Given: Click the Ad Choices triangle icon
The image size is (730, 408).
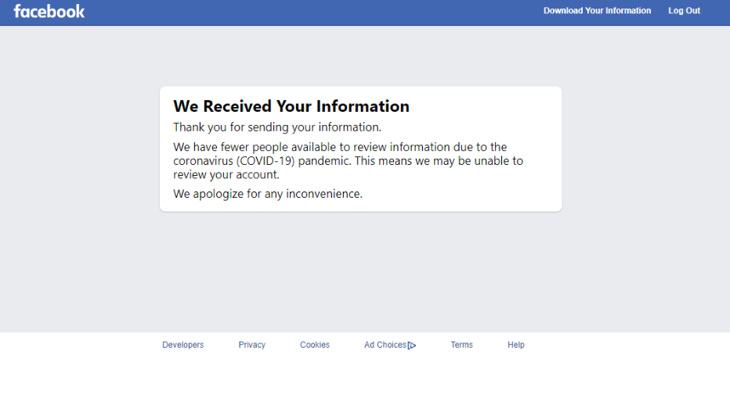Looking at the screenshot, I should pos(412,345).
